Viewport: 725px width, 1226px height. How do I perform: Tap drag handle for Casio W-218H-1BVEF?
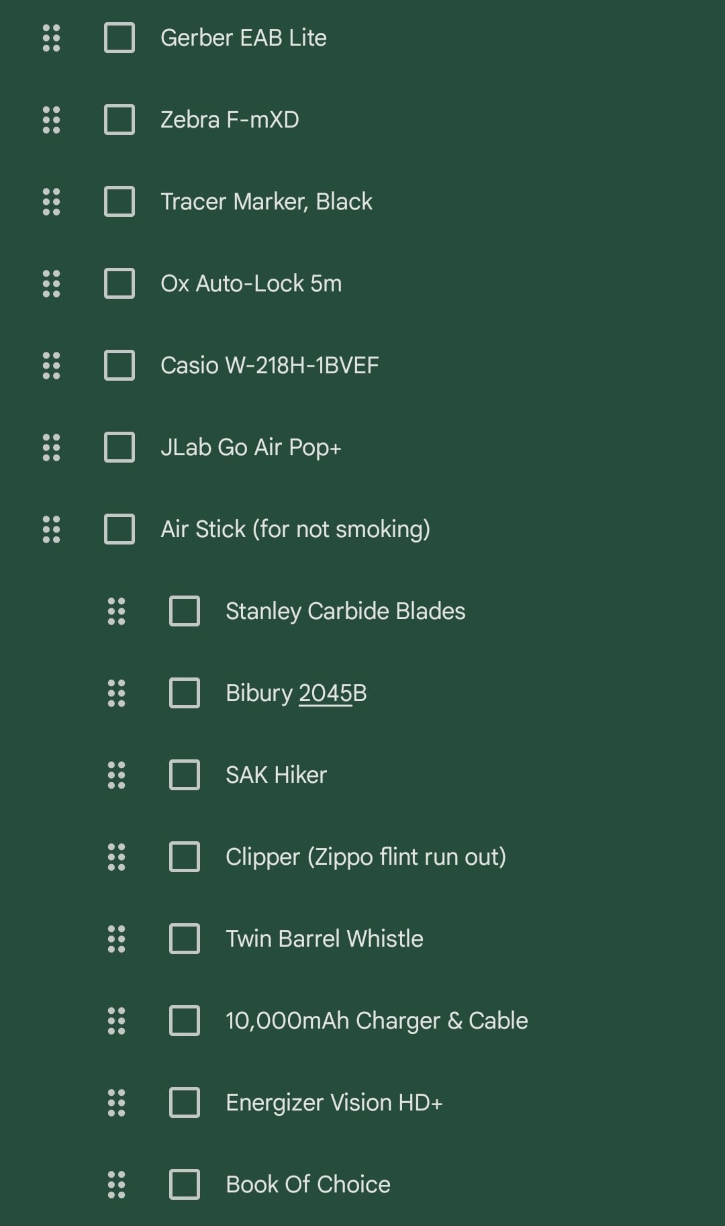click(51, 366)
